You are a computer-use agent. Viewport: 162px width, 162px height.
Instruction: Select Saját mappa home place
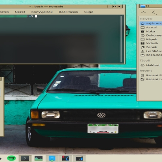(x=151, y=23)
